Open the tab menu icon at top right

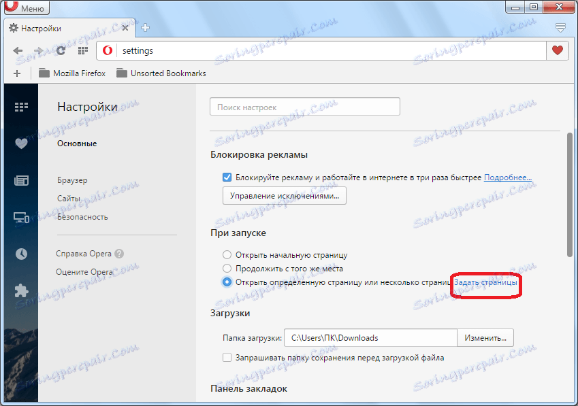point(560,28)
